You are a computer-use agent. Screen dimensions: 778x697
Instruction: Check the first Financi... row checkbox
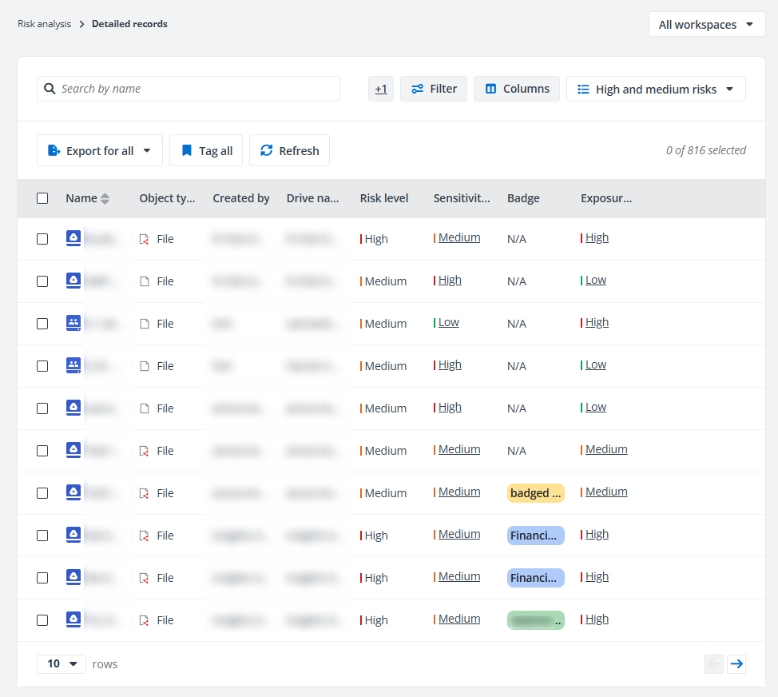42,536
